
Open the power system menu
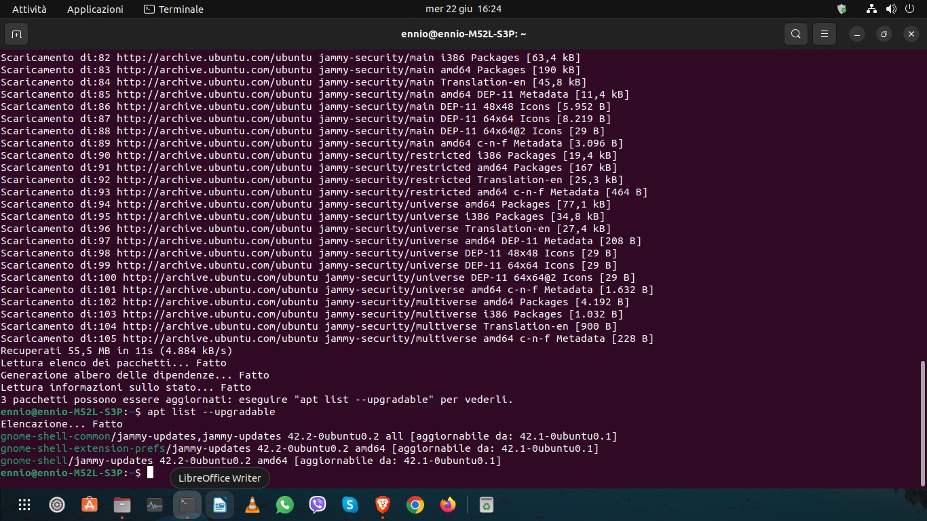(x=910, y=9)
